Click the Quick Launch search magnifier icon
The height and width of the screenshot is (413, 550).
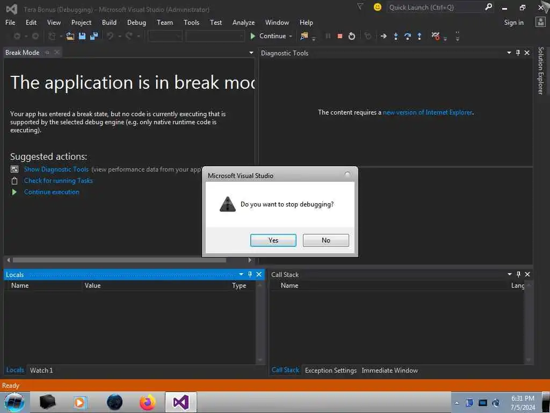[488, 6]
